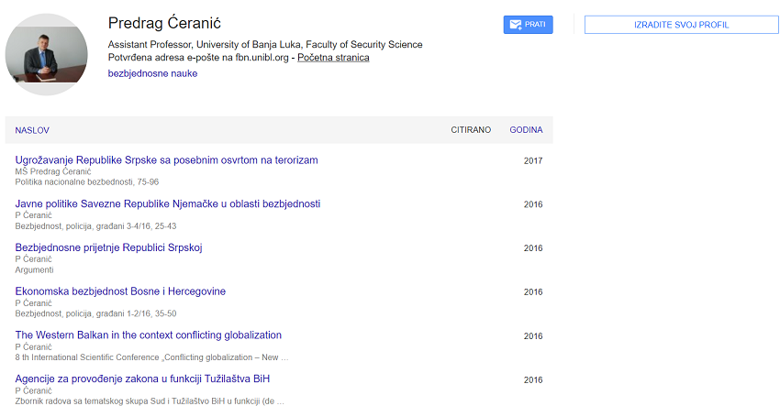
Task: Open Predrag Ćeranić's profile photo
Action: point(47,55)
